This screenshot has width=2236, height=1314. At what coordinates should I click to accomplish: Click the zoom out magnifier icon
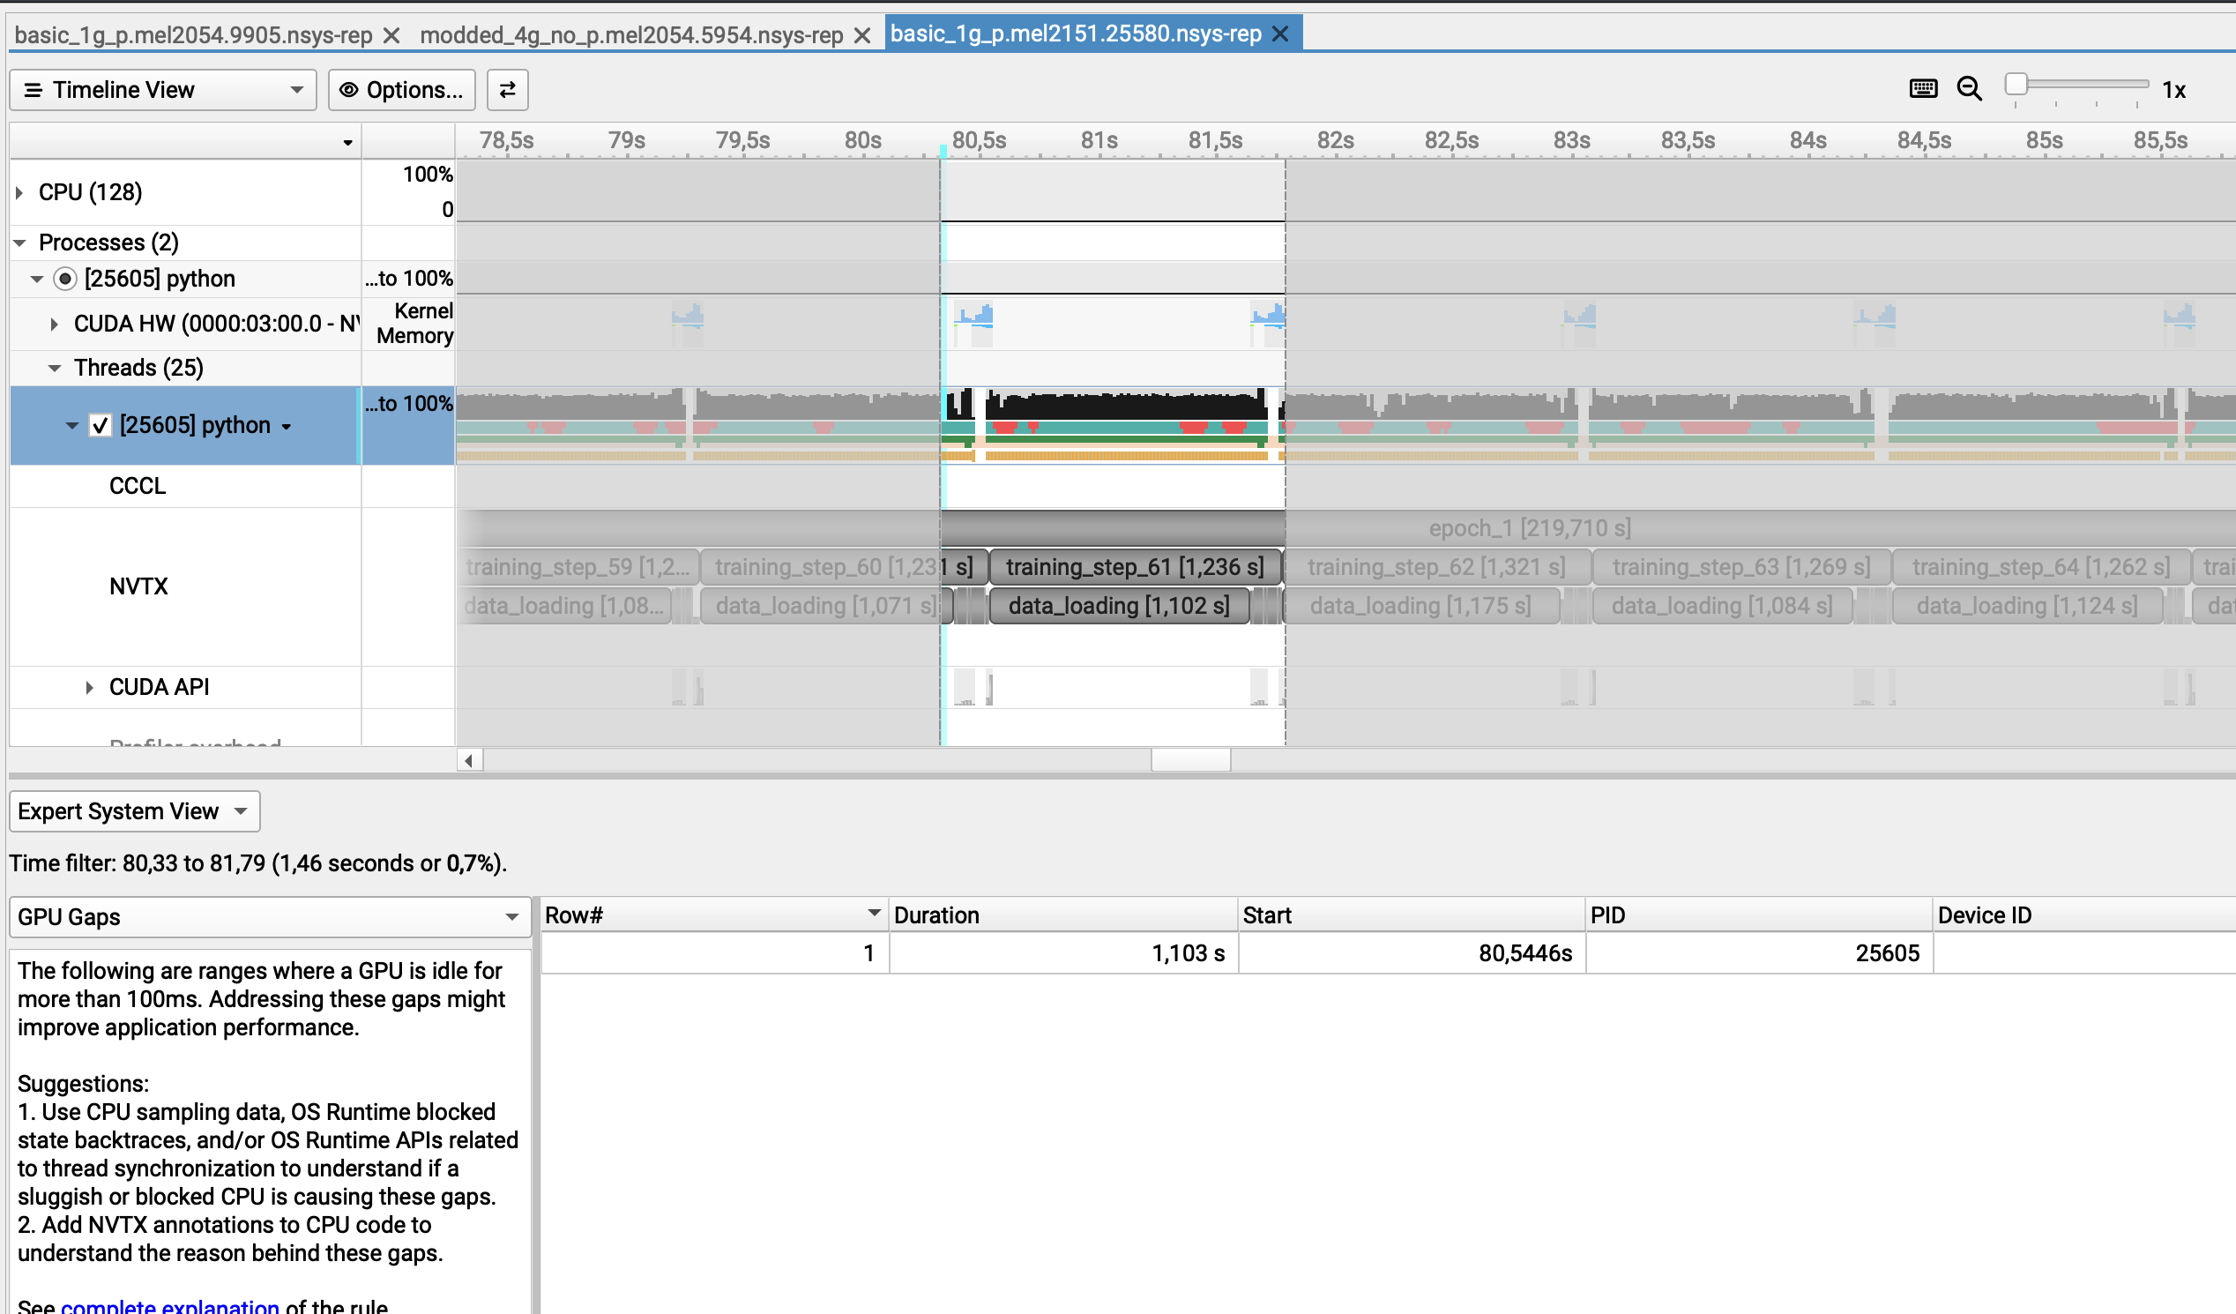tap(1969, 89)
